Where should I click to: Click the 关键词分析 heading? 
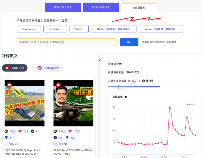pos(115,64)
